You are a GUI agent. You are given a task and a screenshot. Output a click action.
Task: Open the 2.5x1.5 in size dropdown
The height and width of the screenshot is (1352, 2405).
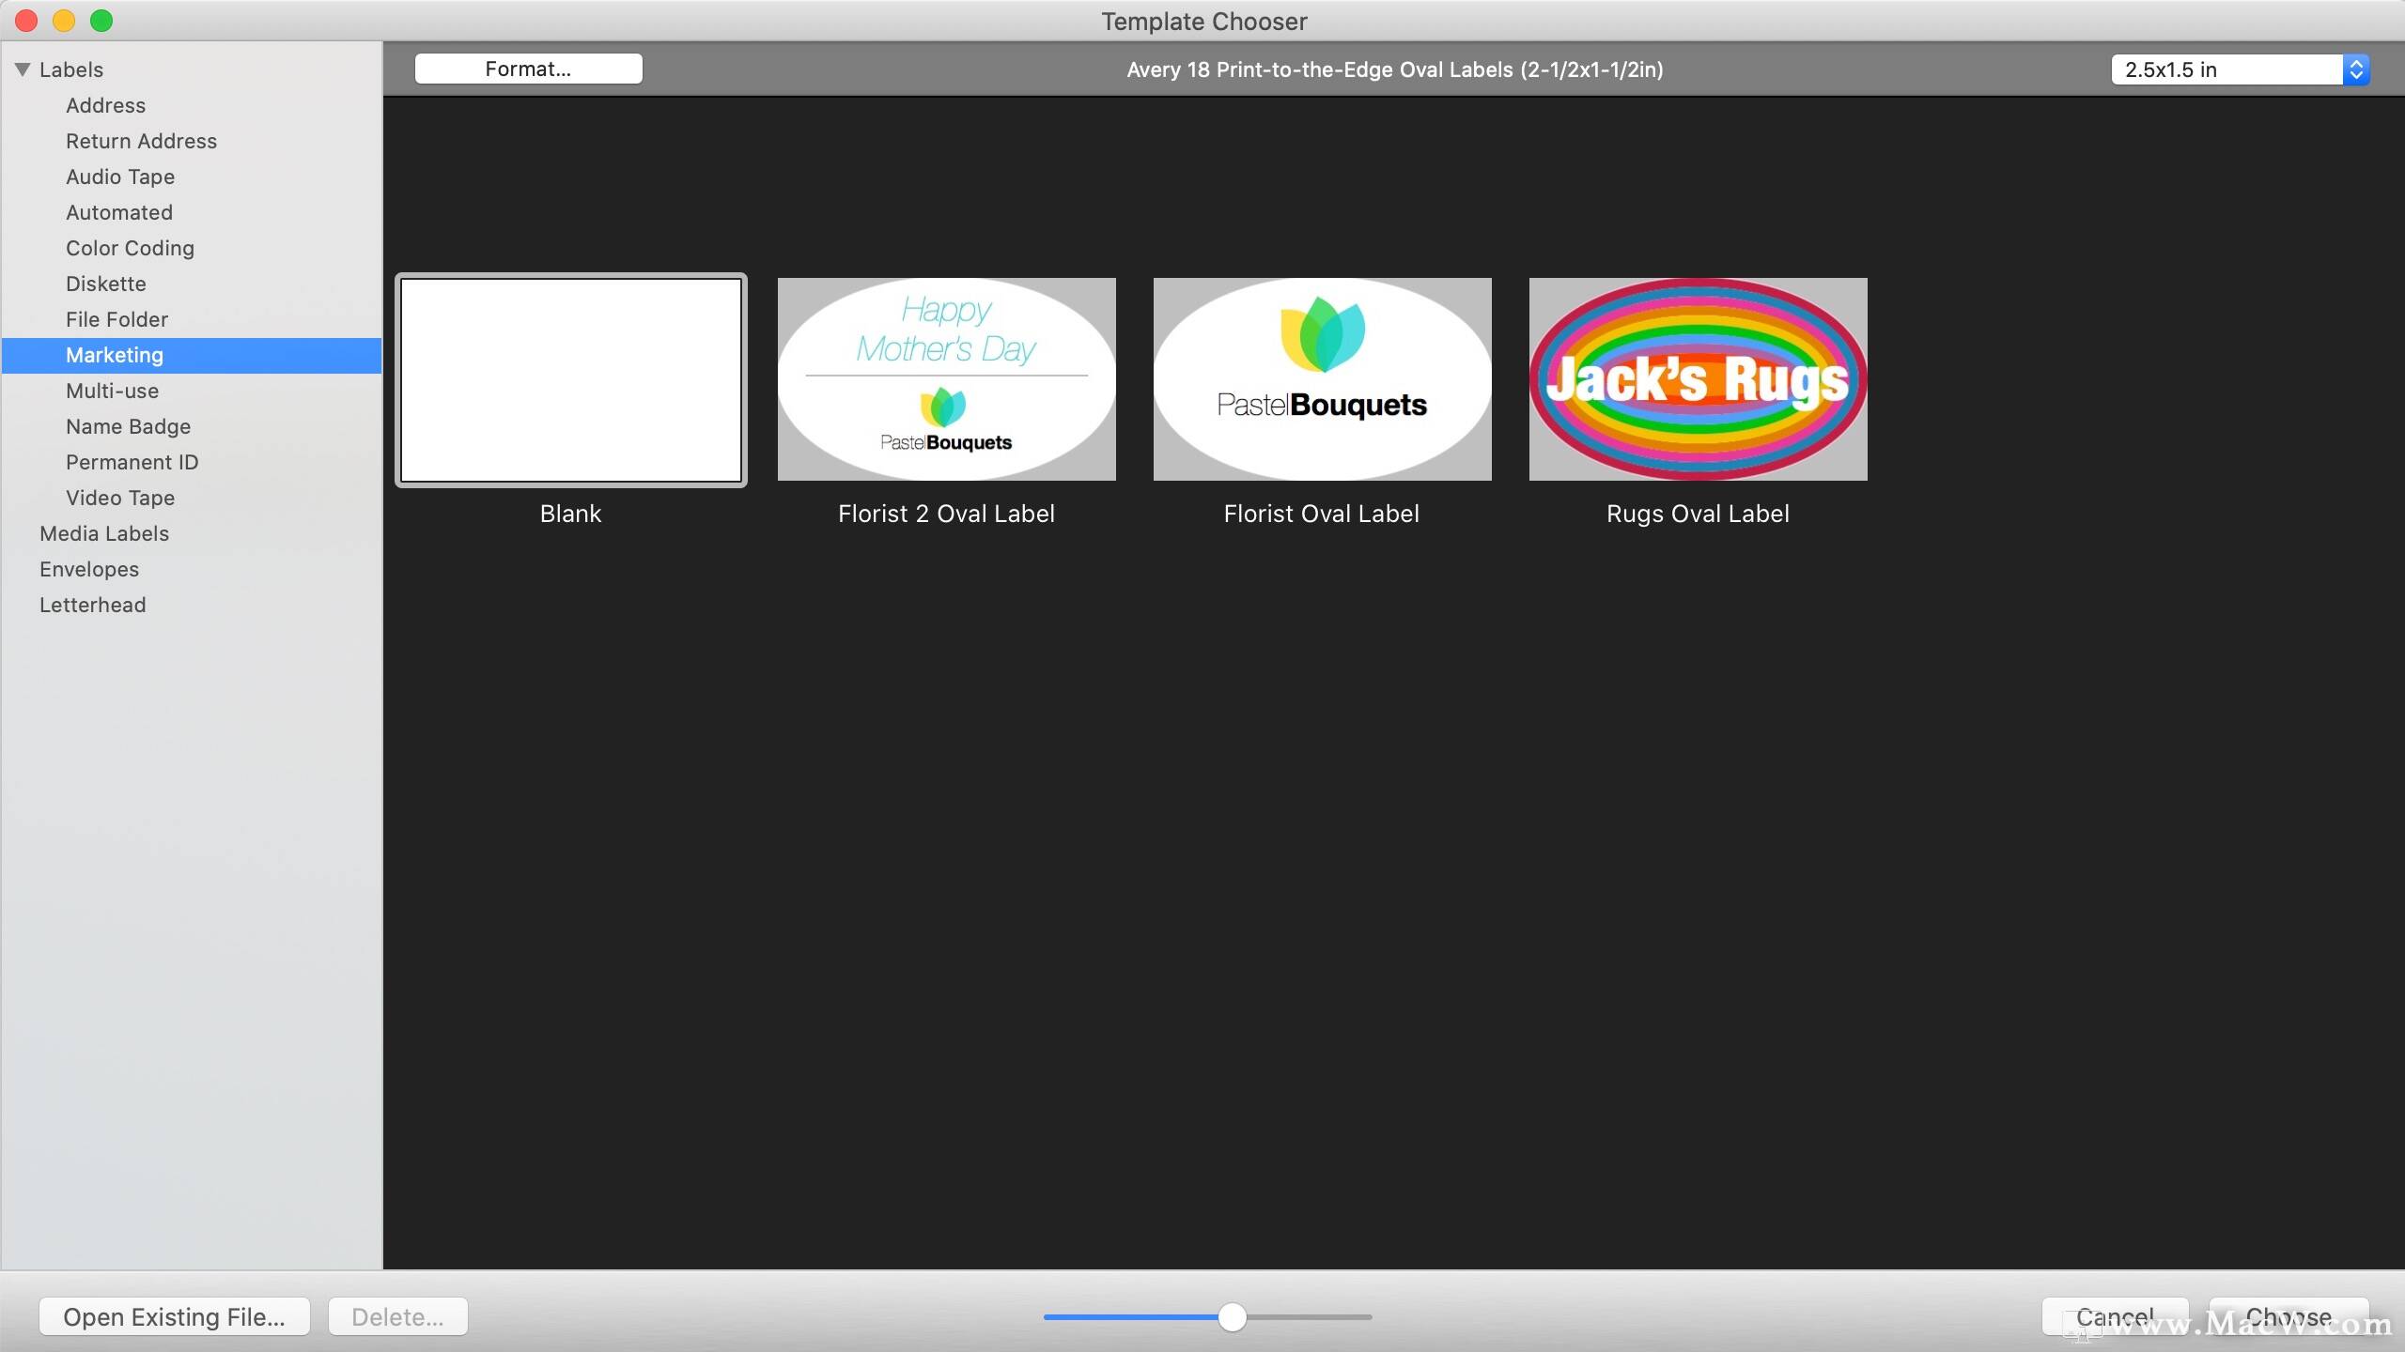pyautogui.click(x=2241, y=69)
